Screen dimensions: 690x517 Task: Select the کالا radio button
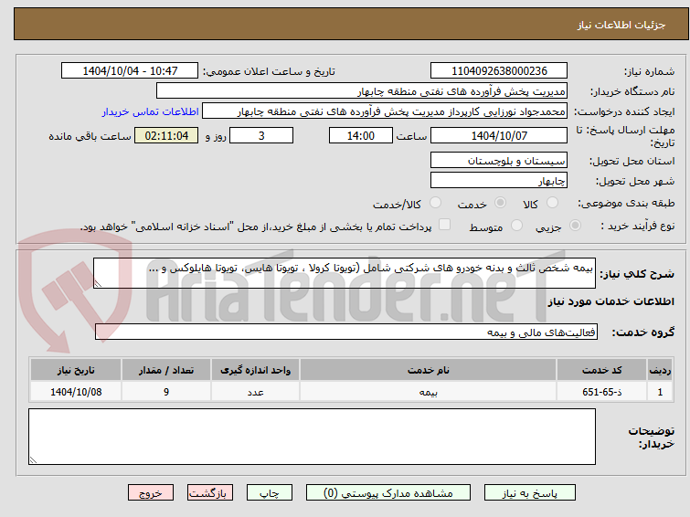[552, 203]
